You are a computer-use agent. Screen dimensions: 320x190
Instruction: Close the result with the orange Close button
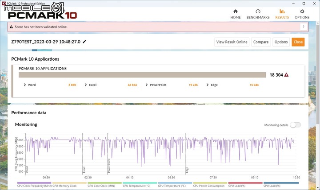298,42
